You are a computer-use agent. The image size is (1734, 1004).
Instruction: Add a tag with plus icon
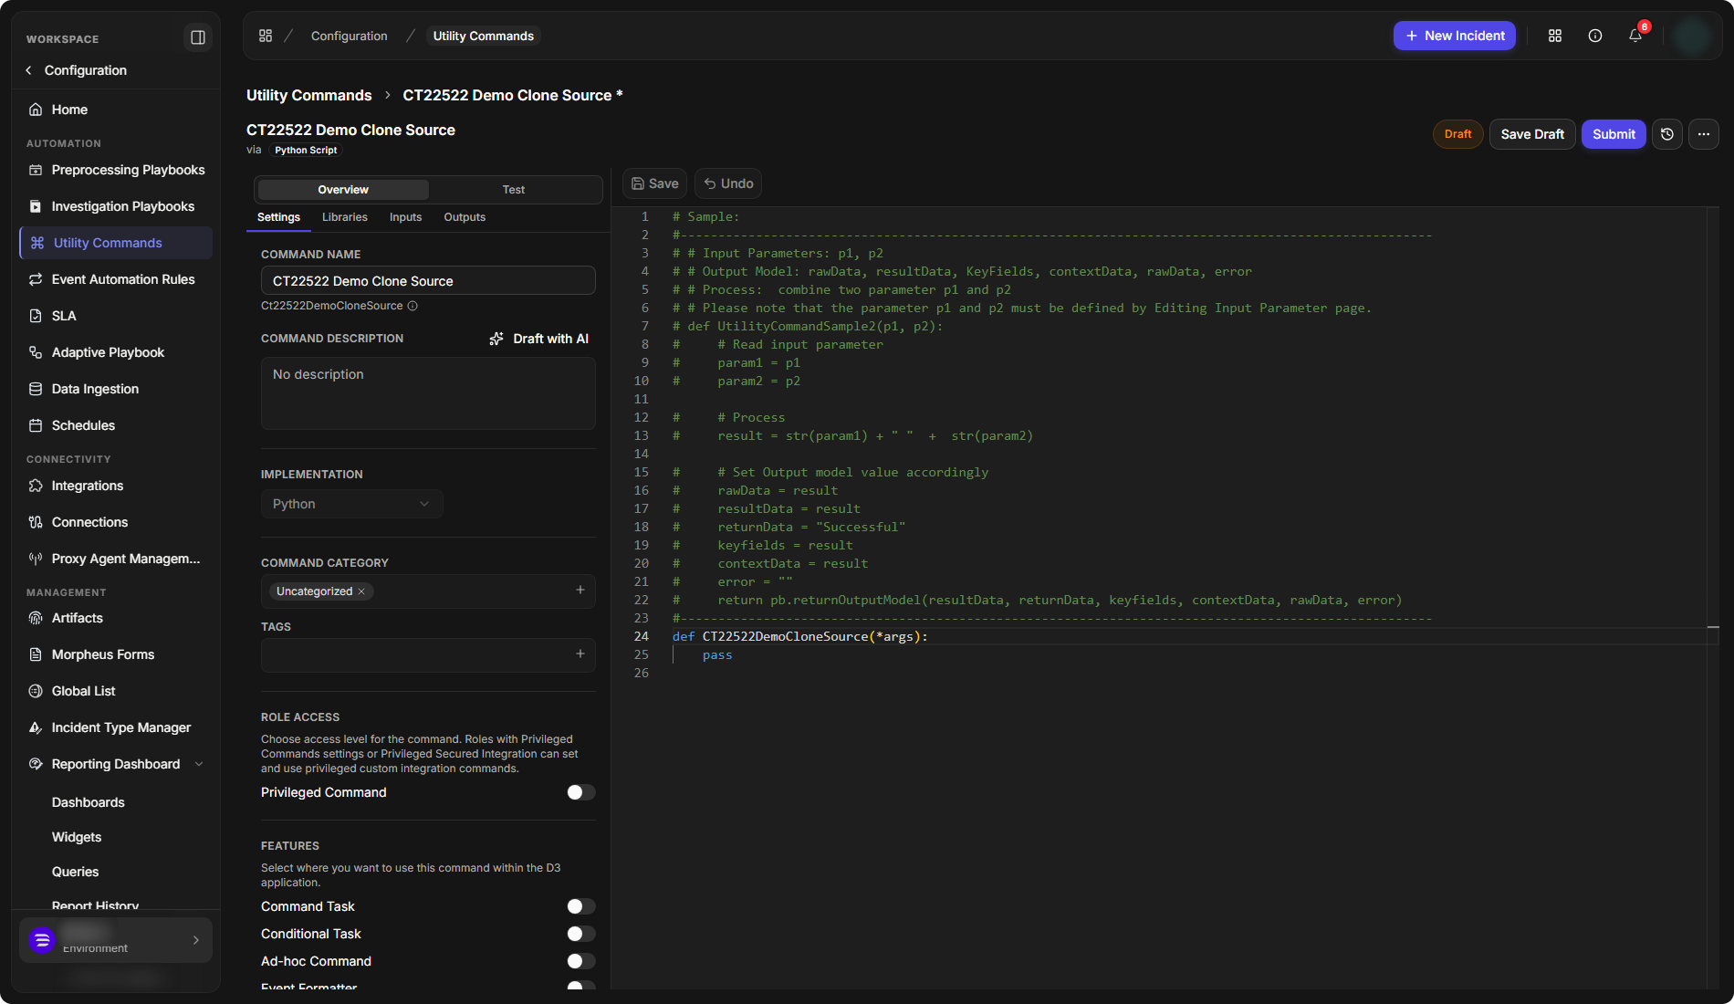580,654
